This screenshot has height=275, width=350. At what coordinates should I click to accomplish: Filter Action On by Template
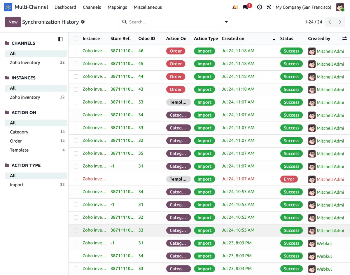click(x=36, y=150)
